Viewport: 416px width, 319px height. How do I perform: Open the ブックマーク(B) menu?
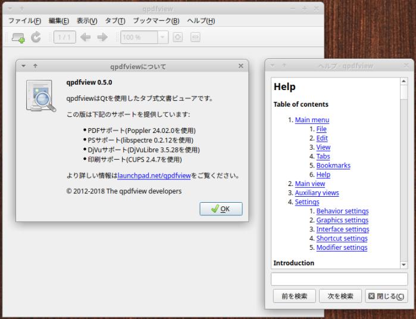pyautogui.click(x=156, y=21)
